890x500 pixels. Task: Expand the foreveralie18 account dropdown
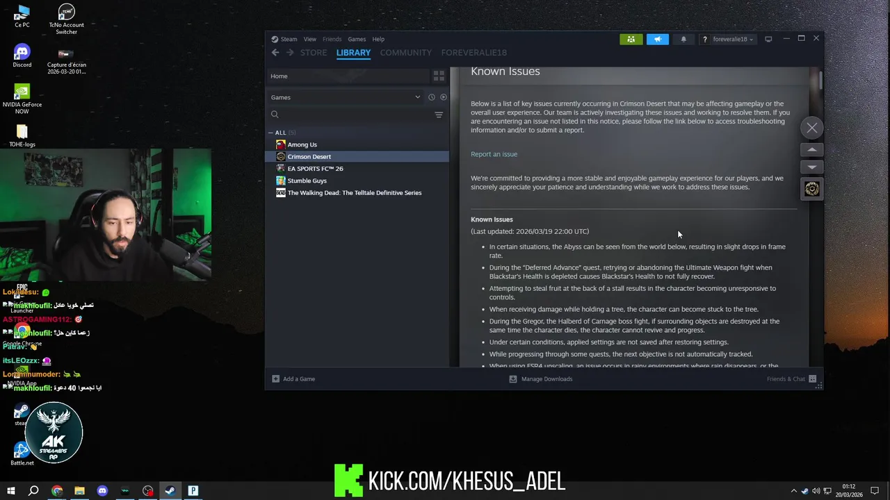point(733,40)
